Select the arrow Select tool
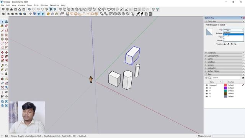Image resolution: width=245 pixels, height=138 pixels. pyautogui.click(x=2, y=22)
